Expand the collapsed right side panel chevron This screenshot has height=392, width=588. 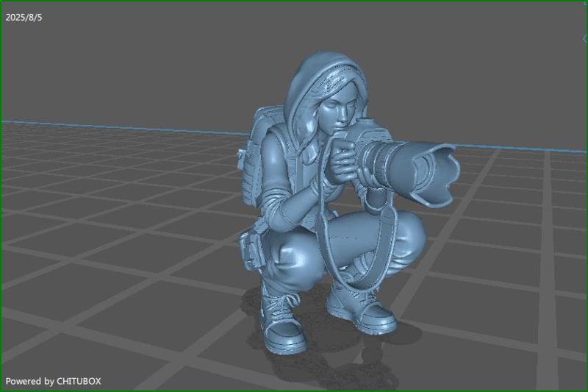584,38
